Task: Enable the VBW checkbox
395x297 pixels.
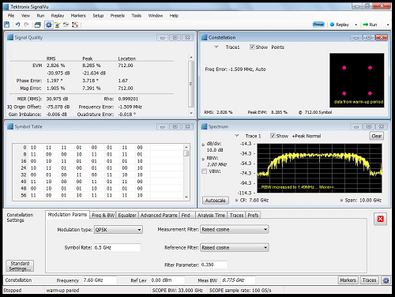Action: click(x=204, y=171)
